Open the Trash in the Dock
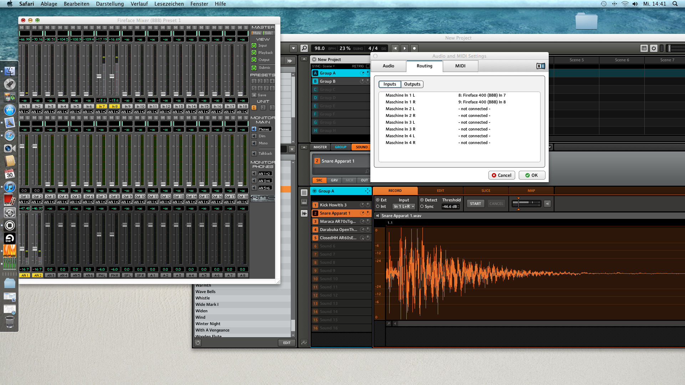The image size is (685, 385). click(10, 322)
